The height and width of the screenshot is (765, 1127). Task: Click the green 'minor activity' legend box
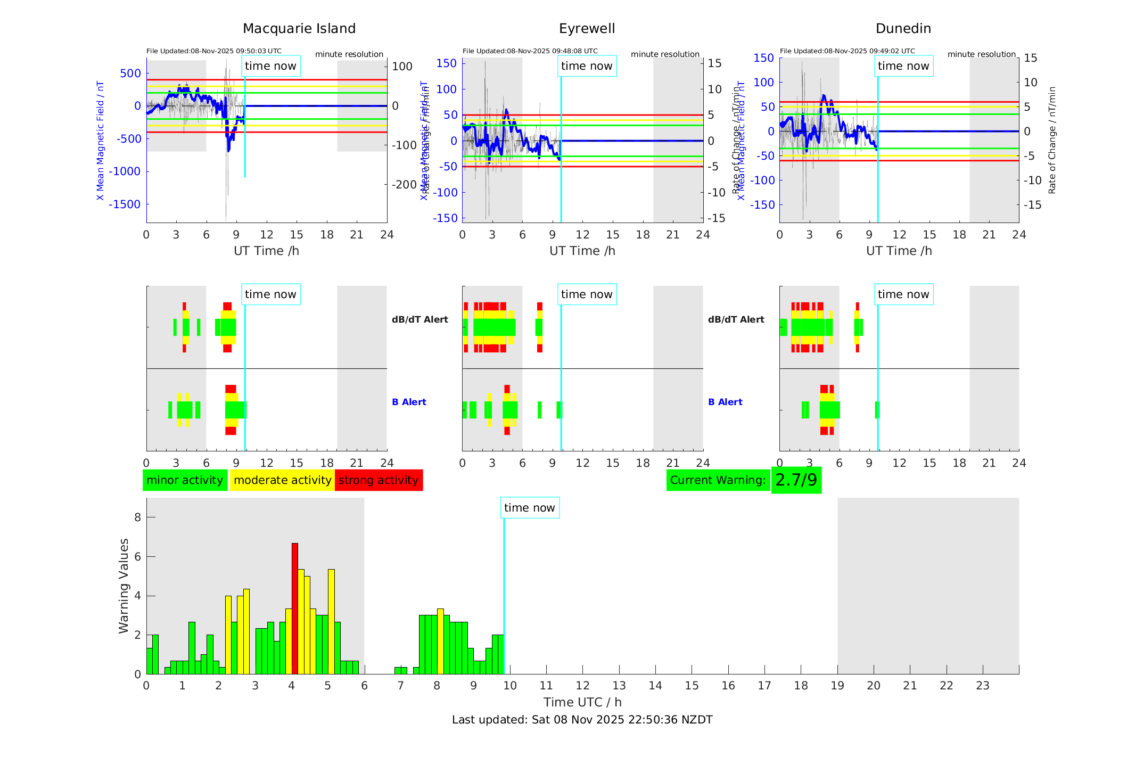pyautogui.click(x=185, y=480)
